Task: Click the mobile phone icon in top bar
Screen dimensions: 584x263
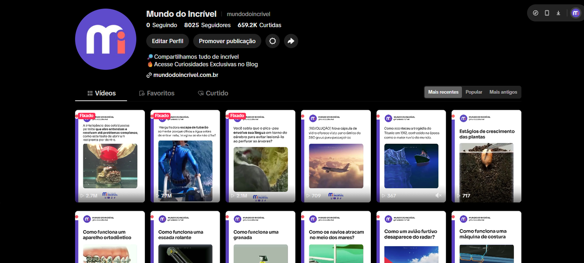Action: pos(547,13)
